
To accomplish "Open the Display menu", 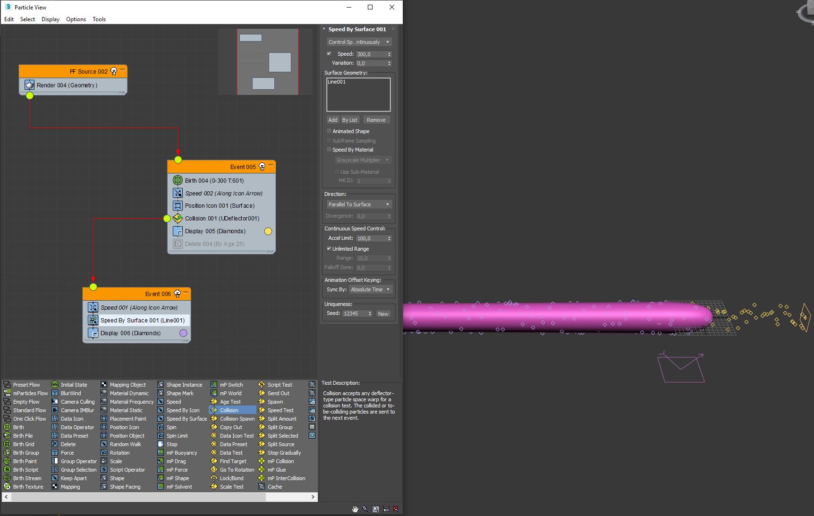I will [51, 19].
